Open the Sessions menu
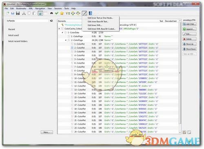Viewport: 204px width, 149px height. point(58,9)
